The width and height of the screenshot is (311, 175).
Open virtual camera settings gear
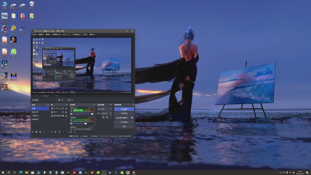tap(132, 118)
